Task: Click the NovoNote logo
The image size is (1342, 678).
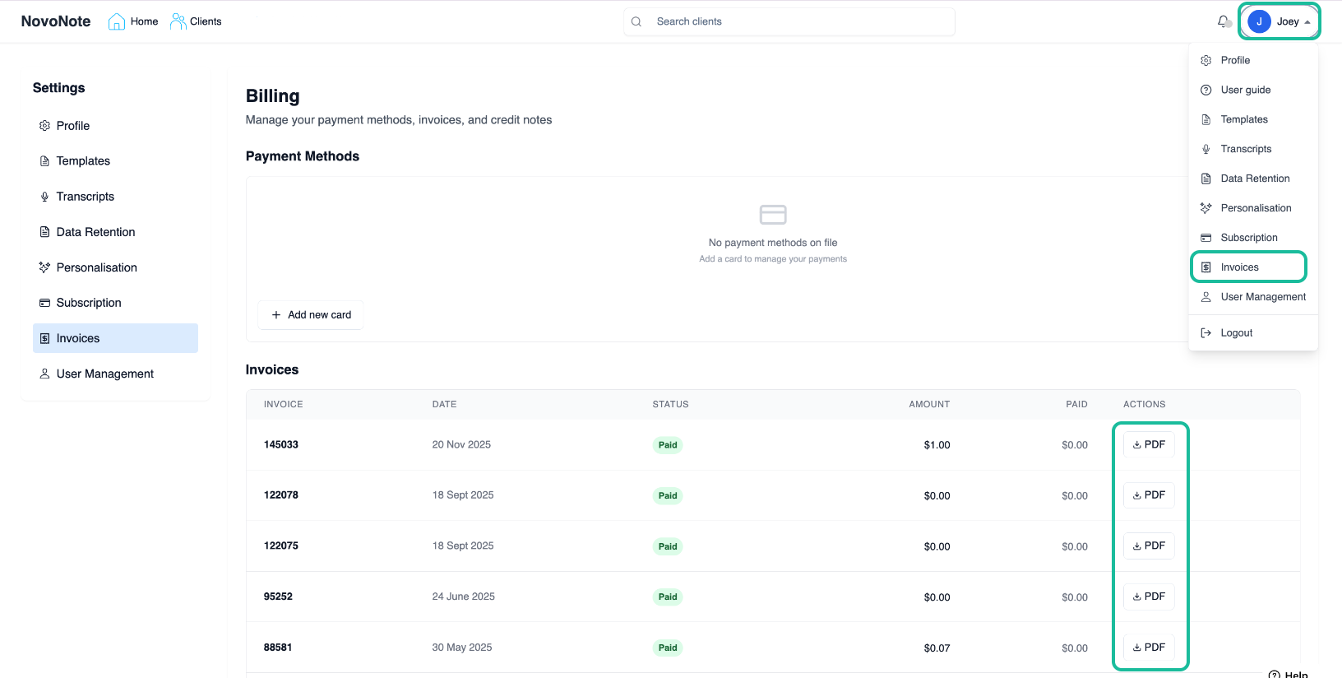Action: coord(56,21)
